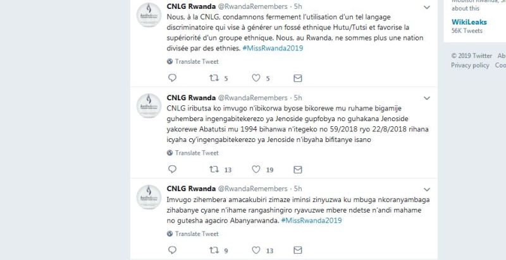Open CNLG Rwanda avatar on the second tweet
506x260 pixels.
tap(149, 105)
